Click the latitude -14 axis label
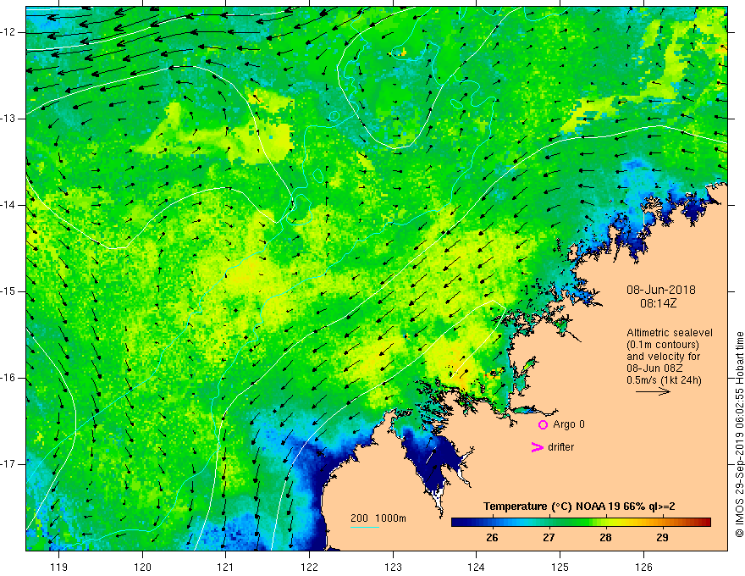 (9, 205)
